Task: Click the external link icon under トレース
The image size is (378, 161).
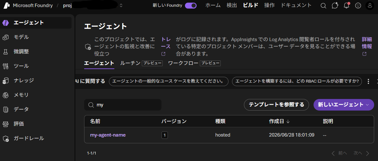Action: tap(163, 54)
